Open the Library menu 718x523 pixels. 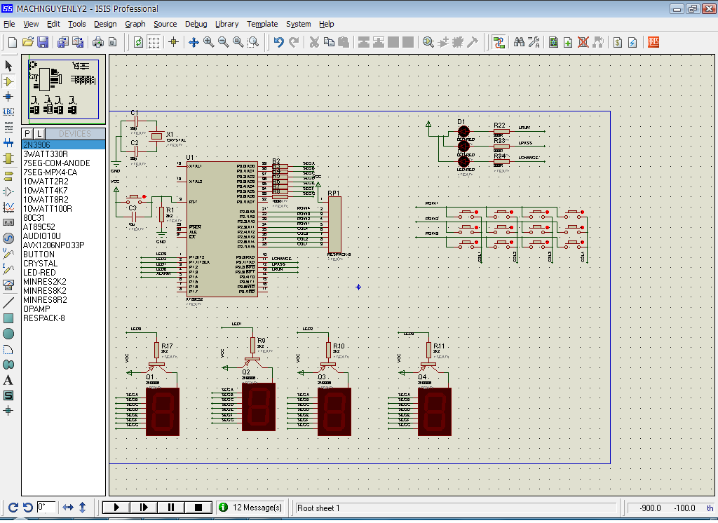point(226,24)
